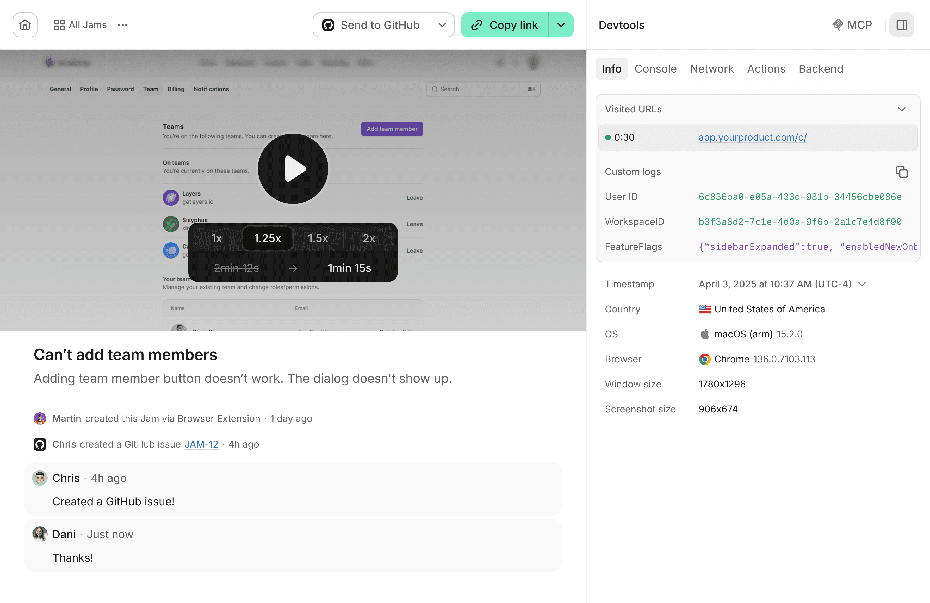Image resolution: width=930 pixels, height=603 pixels.
Task: Click Chris's comment avatar
Action: (40, 478)
